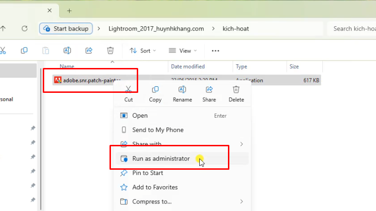Sort by the Type column header
The image size is (376, 211).
(241, 67)
